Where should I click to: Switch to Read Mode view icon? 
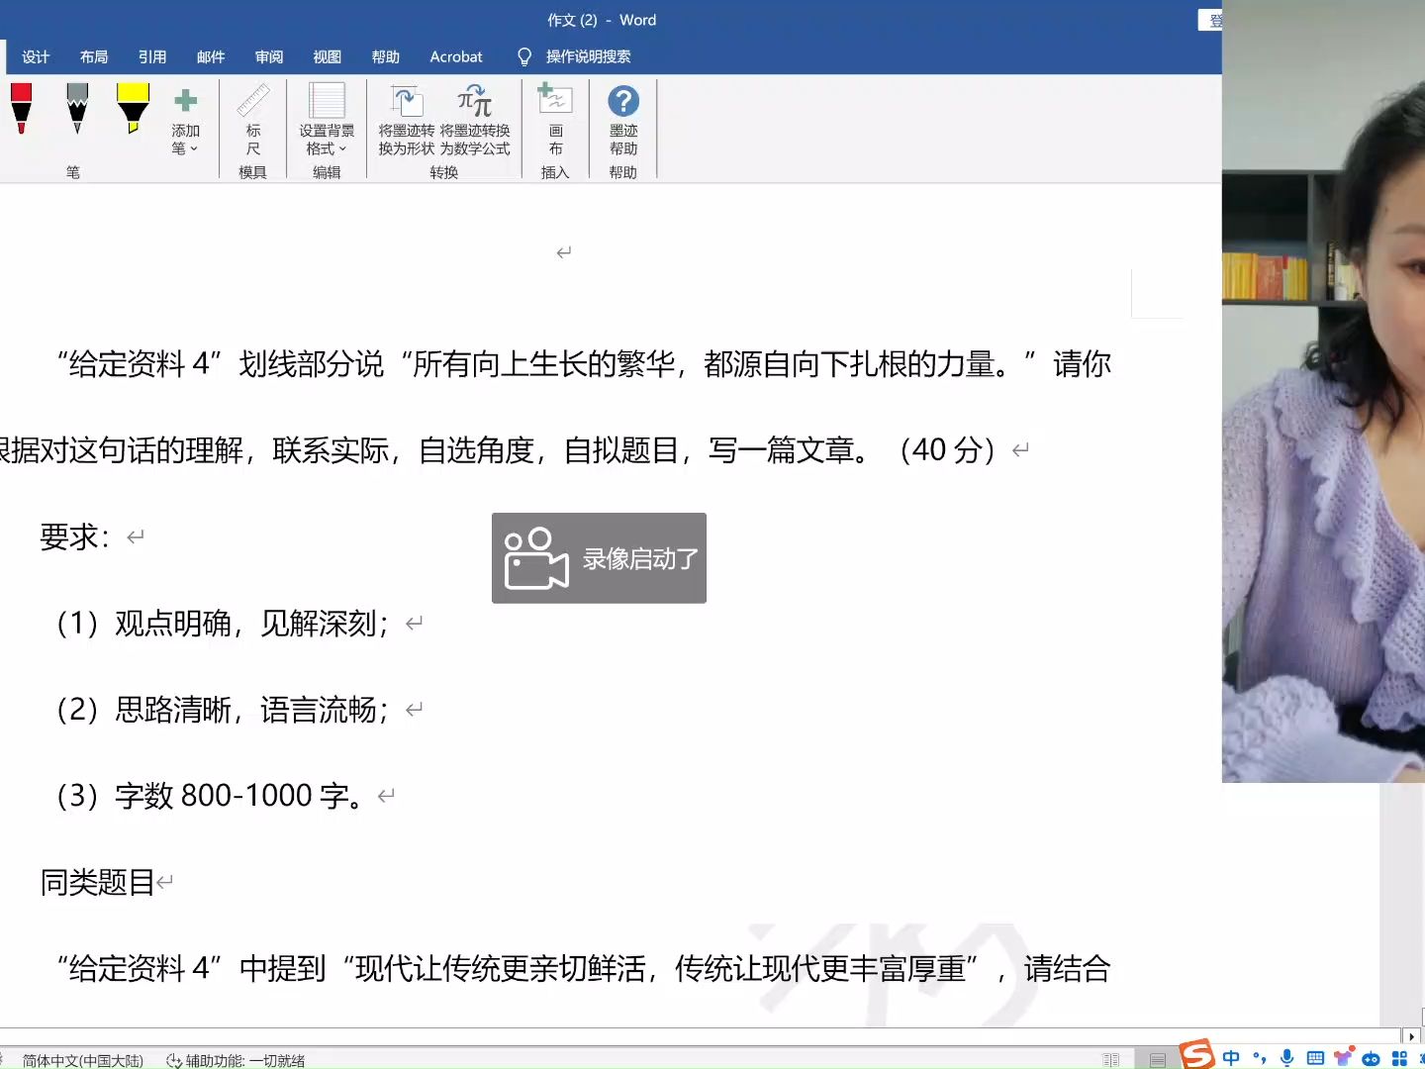1111,1060
